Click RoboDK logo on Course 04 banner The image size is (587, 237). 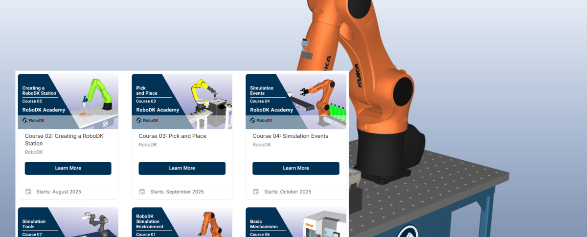click(x=261, y=120)
